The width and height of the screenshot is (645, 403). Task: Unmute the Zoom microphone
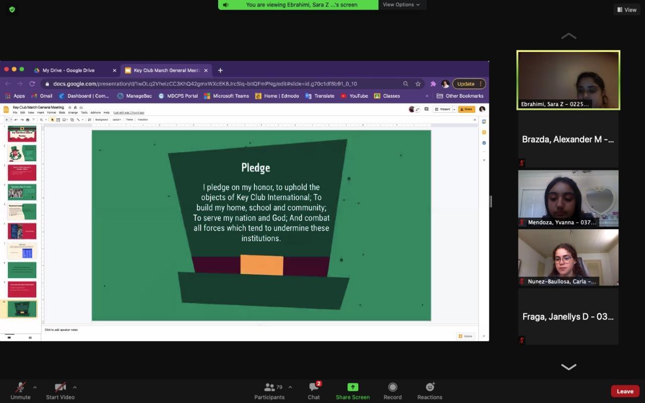tap(21, 390)
